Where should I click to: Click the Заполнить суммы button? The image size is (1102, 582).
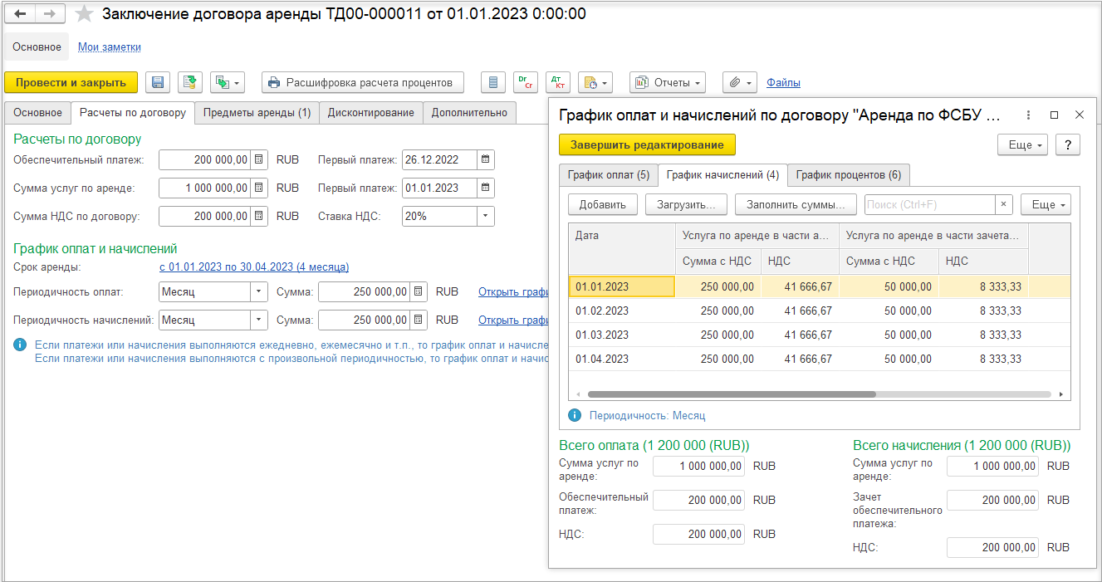[x=796, y=204]
